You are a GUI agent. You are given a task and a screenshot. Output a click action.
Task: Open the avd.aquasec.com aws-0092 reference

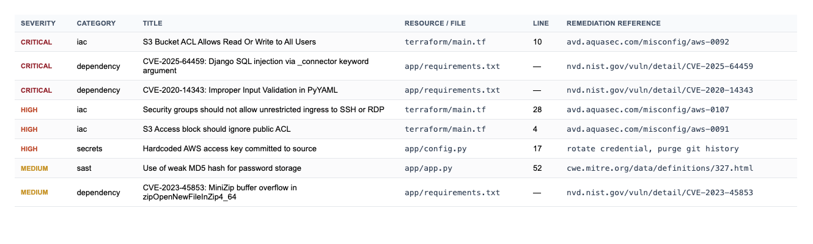648,42
